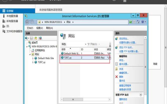Select Sites (网站) node in connections tree
Screen dimensions: 167x104
click(x=37, y=54)
